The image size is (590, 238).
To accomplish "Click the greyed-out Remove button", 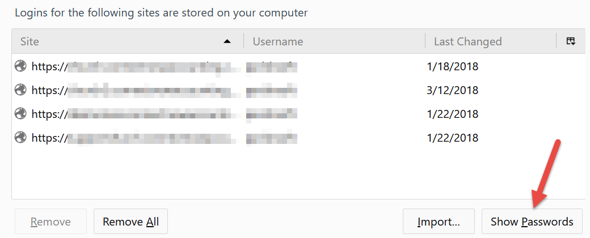I will (x=51, y=222).
